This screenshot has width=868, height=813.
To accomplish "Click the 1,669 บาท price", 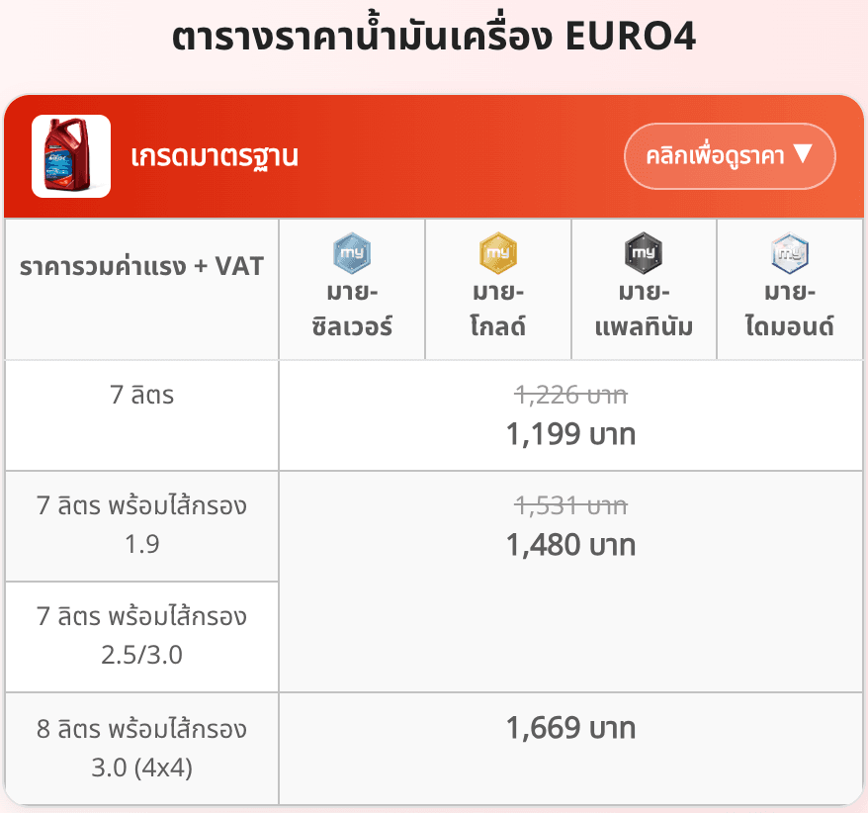I will click(570, 729).
